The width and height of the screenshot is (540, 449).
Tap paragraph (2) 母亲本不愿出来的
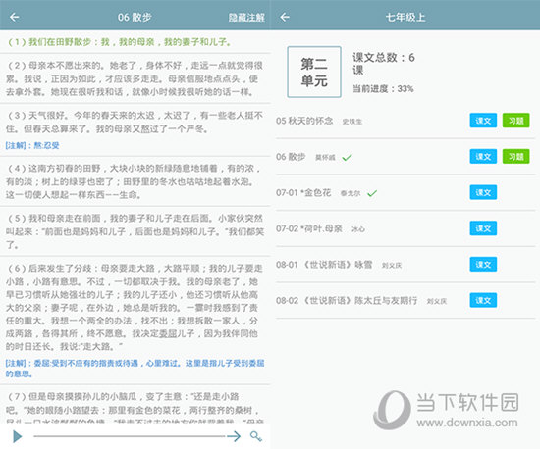135,78
